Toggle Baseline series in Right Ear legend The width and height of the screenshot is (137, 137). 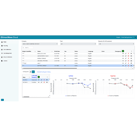pos(116,96)
